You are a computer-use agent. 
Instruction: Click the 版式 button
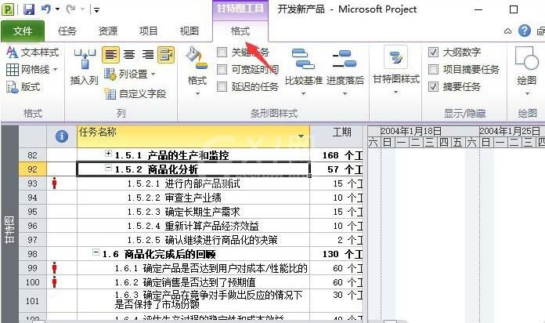click(23, 87)
